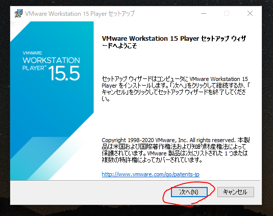Click the setup wizard welcome heading

click(x=174, y=42)
